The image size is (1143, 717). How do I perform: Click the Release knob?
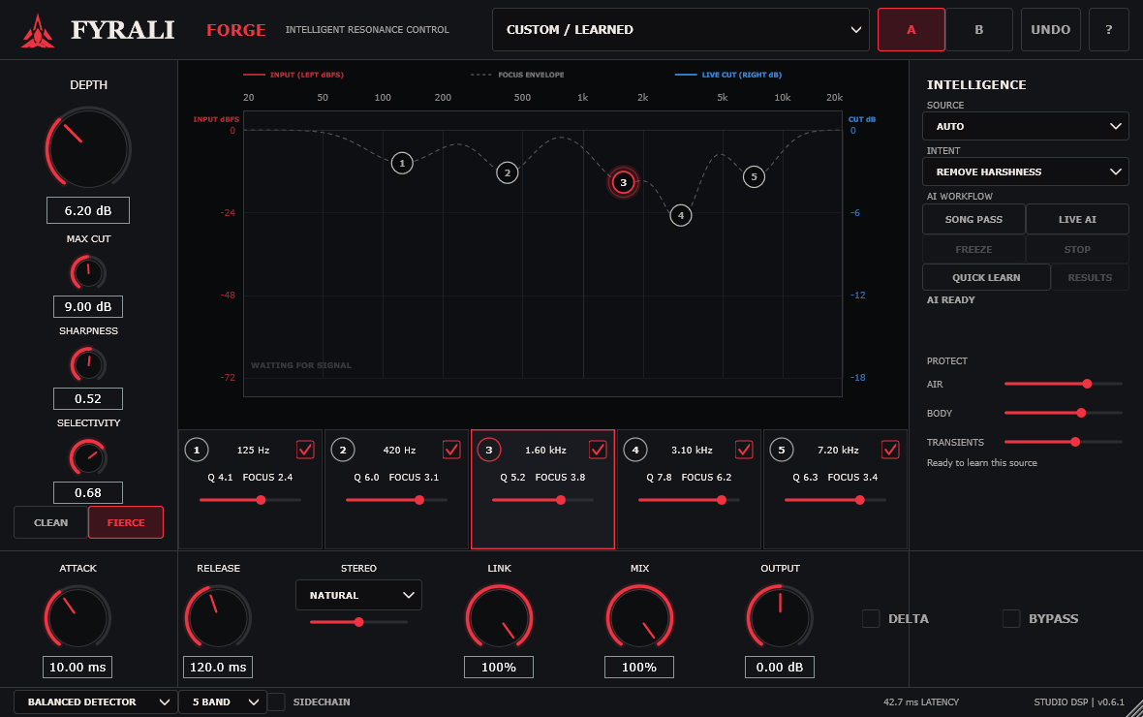click(218, 617)
